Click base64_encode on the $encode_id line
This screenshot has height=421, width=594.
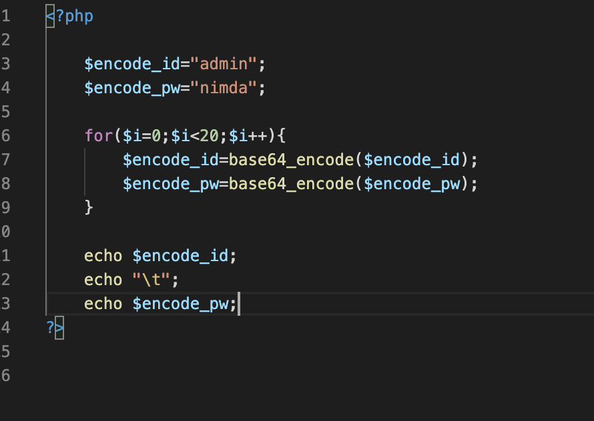click(x=291, y=160)
